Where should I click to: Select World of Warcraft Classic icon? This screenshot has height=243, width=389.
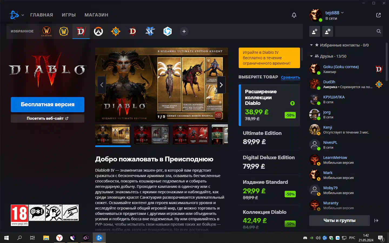point(46,31)
